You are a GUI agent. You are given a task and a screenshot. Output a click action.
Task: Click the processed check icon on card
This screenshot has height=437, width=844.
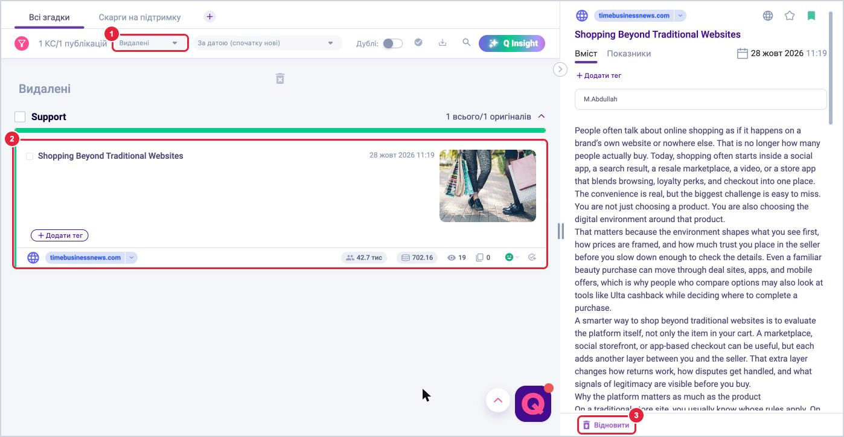pos(532,258)
